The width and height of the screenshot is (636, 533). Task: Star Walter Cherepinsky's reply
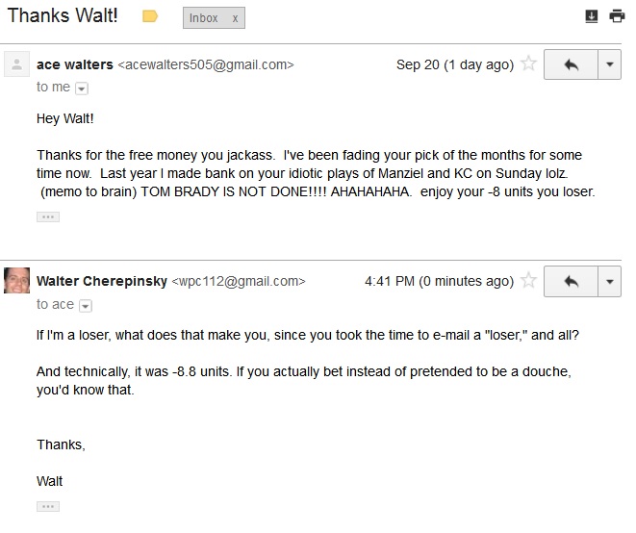coord(528,280)
